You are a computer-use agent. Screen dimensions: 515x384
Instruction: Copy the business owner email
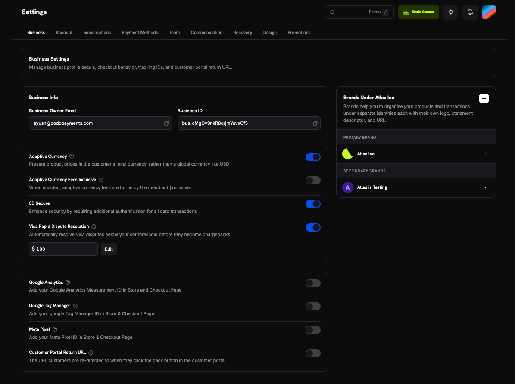pyautogui.click(x=166, y=123)
